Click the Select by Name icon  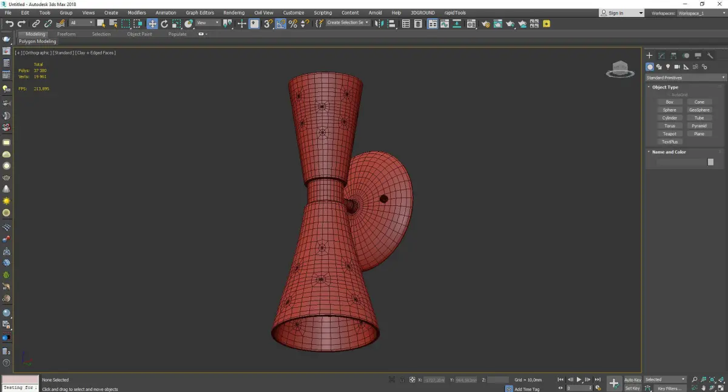click(113, 24)
